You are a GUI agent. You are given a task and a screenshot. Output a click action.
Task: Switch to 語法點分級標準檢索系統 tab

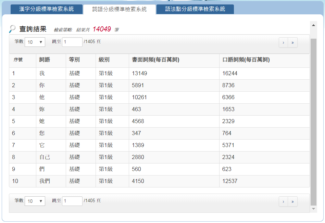click(195, 9)
